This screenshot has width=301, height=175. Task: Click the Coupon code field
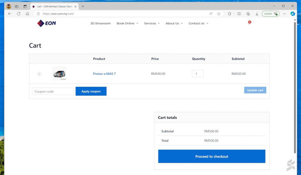(x=53, y=92)
